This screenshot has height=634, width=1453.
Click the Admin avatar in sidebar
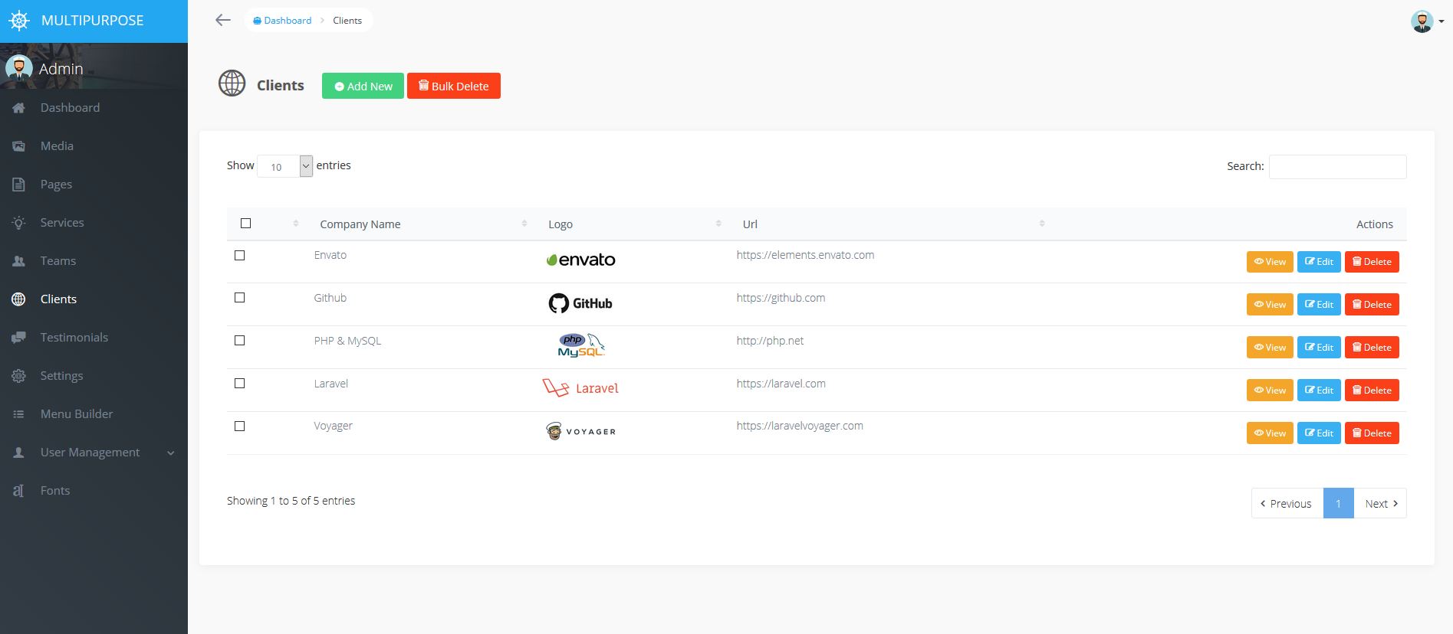(19, 68)
